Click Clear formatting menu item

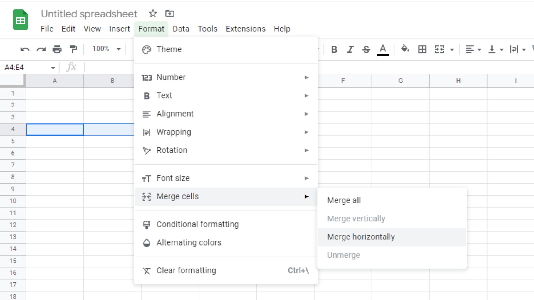pyautogui.click(x=186, y=270)
